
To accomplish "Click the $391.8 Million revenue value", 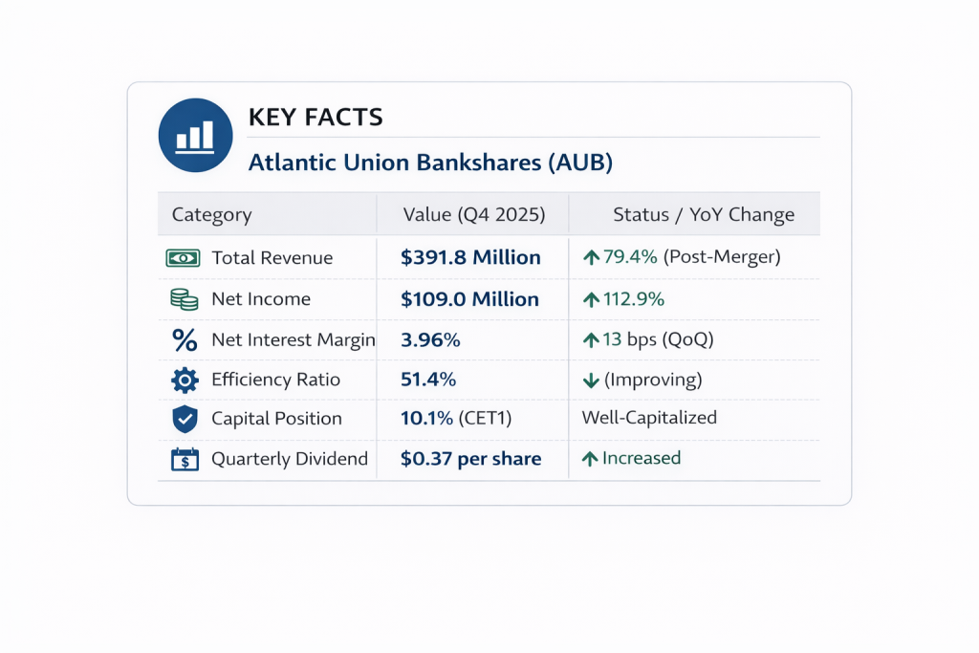I will (x=470, y=257).
